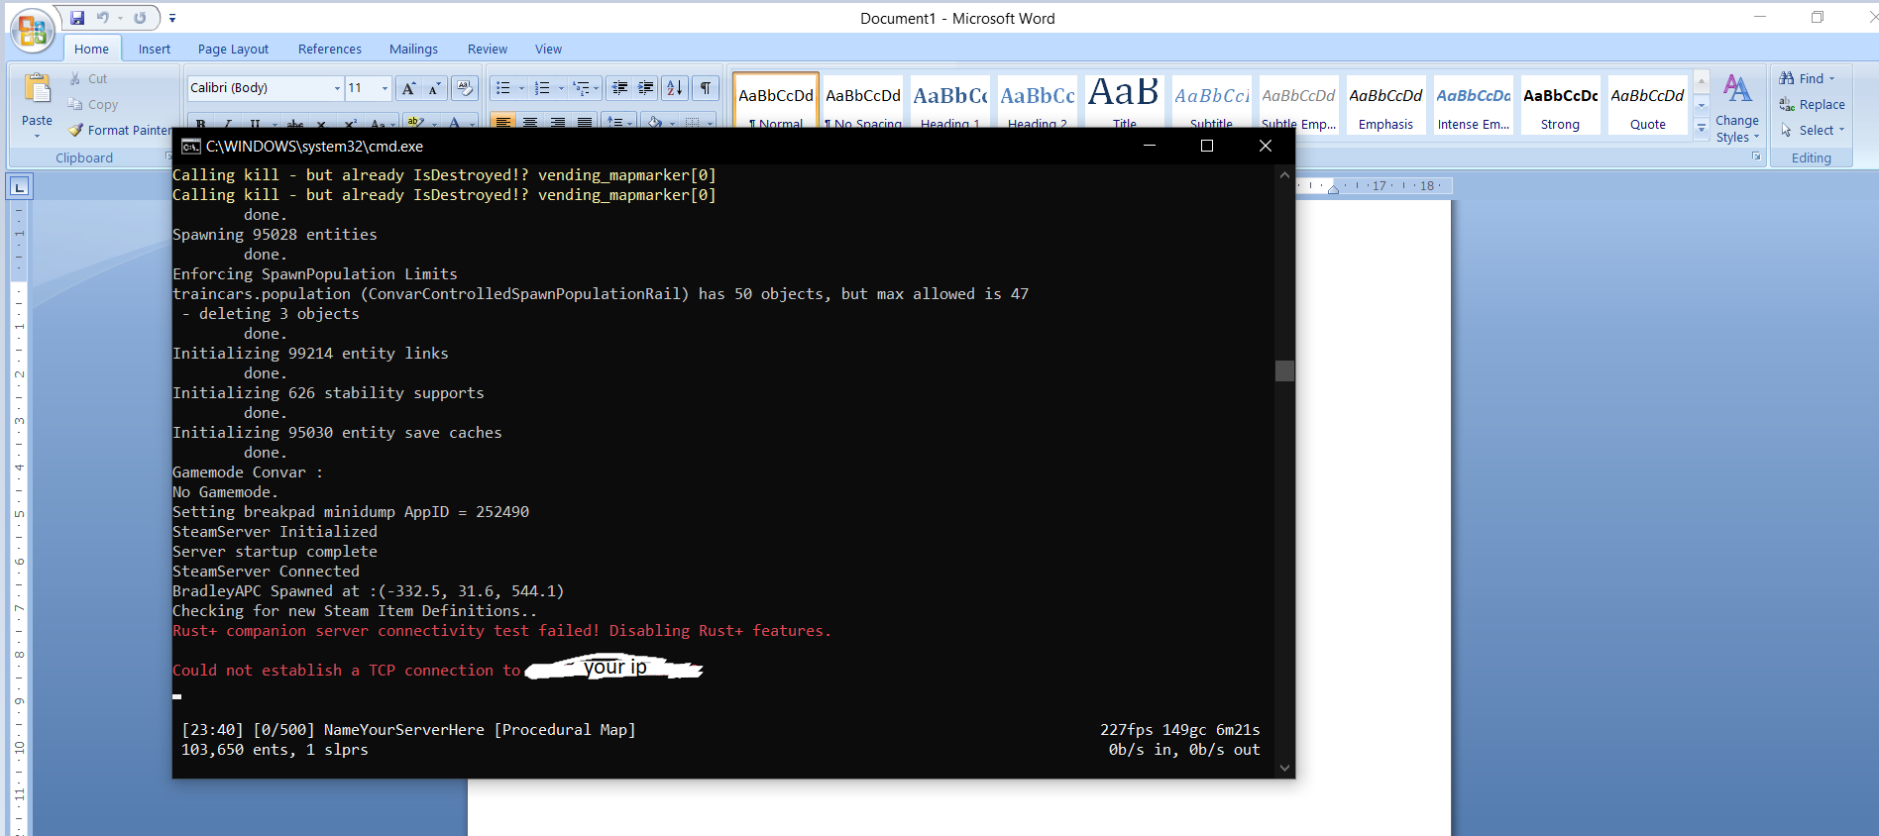Apply the Title style
Screen dimensions: 1879x836
click(1125, 102)
